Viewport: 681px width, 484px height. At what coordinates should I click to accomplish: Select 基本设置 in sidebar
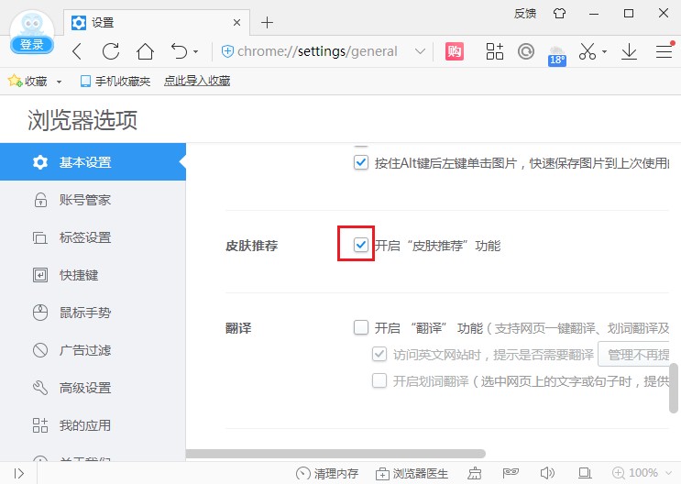[x=93, y=162]
